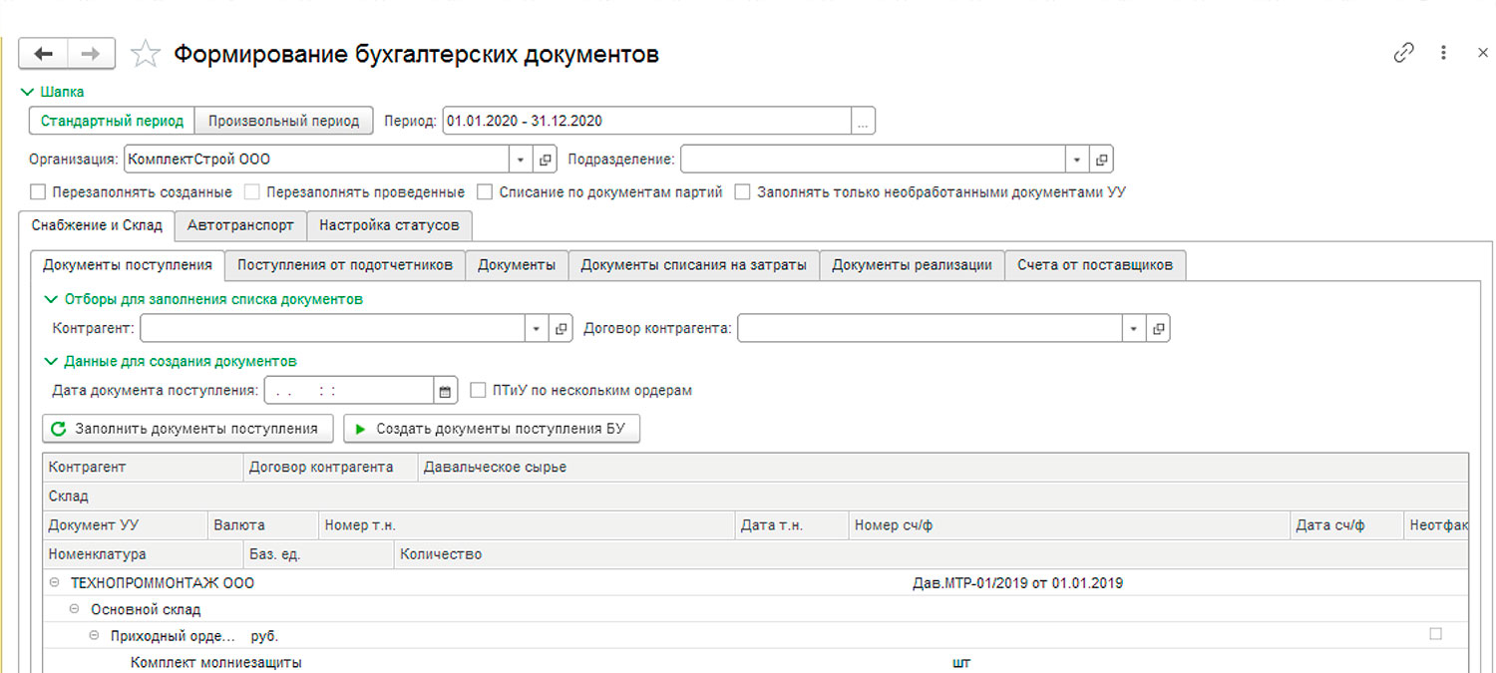Check ПТиУ по нескольким ордерам
Viewport: 1496px width, 673px height.
tap(478, 391)
